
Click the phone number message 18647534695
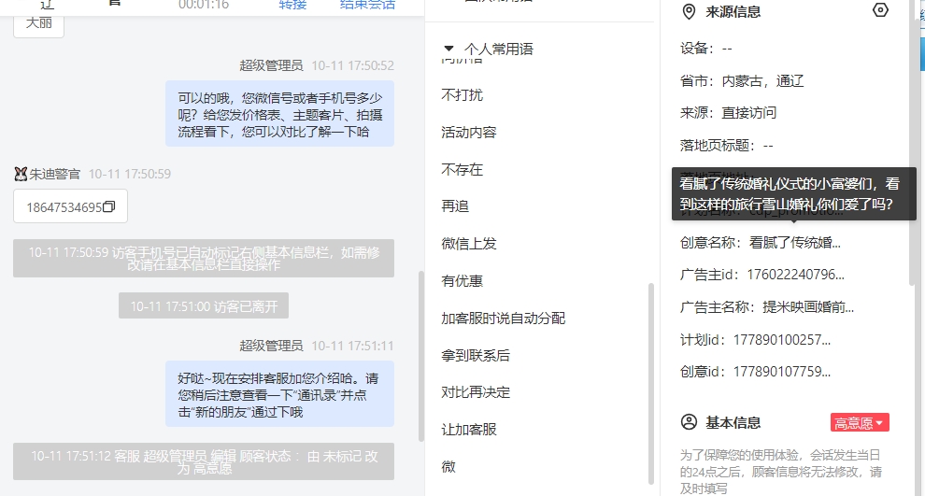click(70, 206)
